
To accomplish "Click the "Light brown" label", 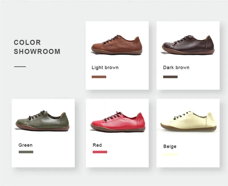I will [x=105, y=67].
